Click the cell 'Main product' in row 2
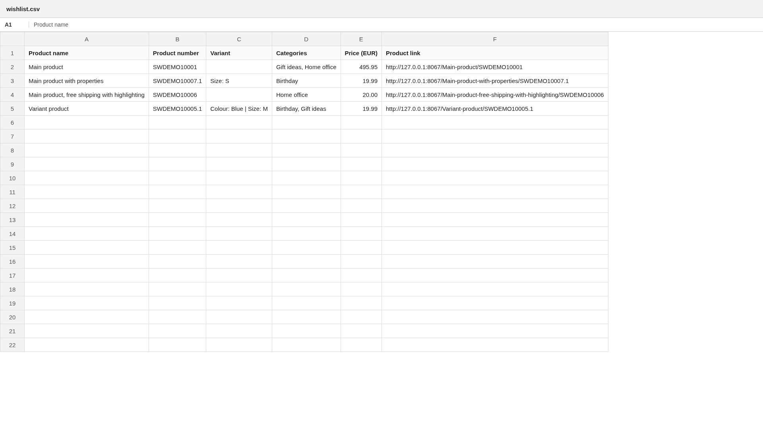Screen dimensions: 763x429 (87, 67)
